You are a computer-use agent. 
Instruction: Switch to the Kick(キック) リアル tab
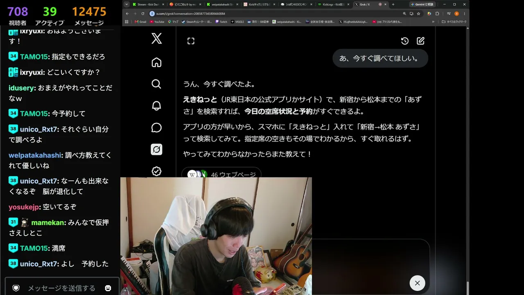point(258,5)
